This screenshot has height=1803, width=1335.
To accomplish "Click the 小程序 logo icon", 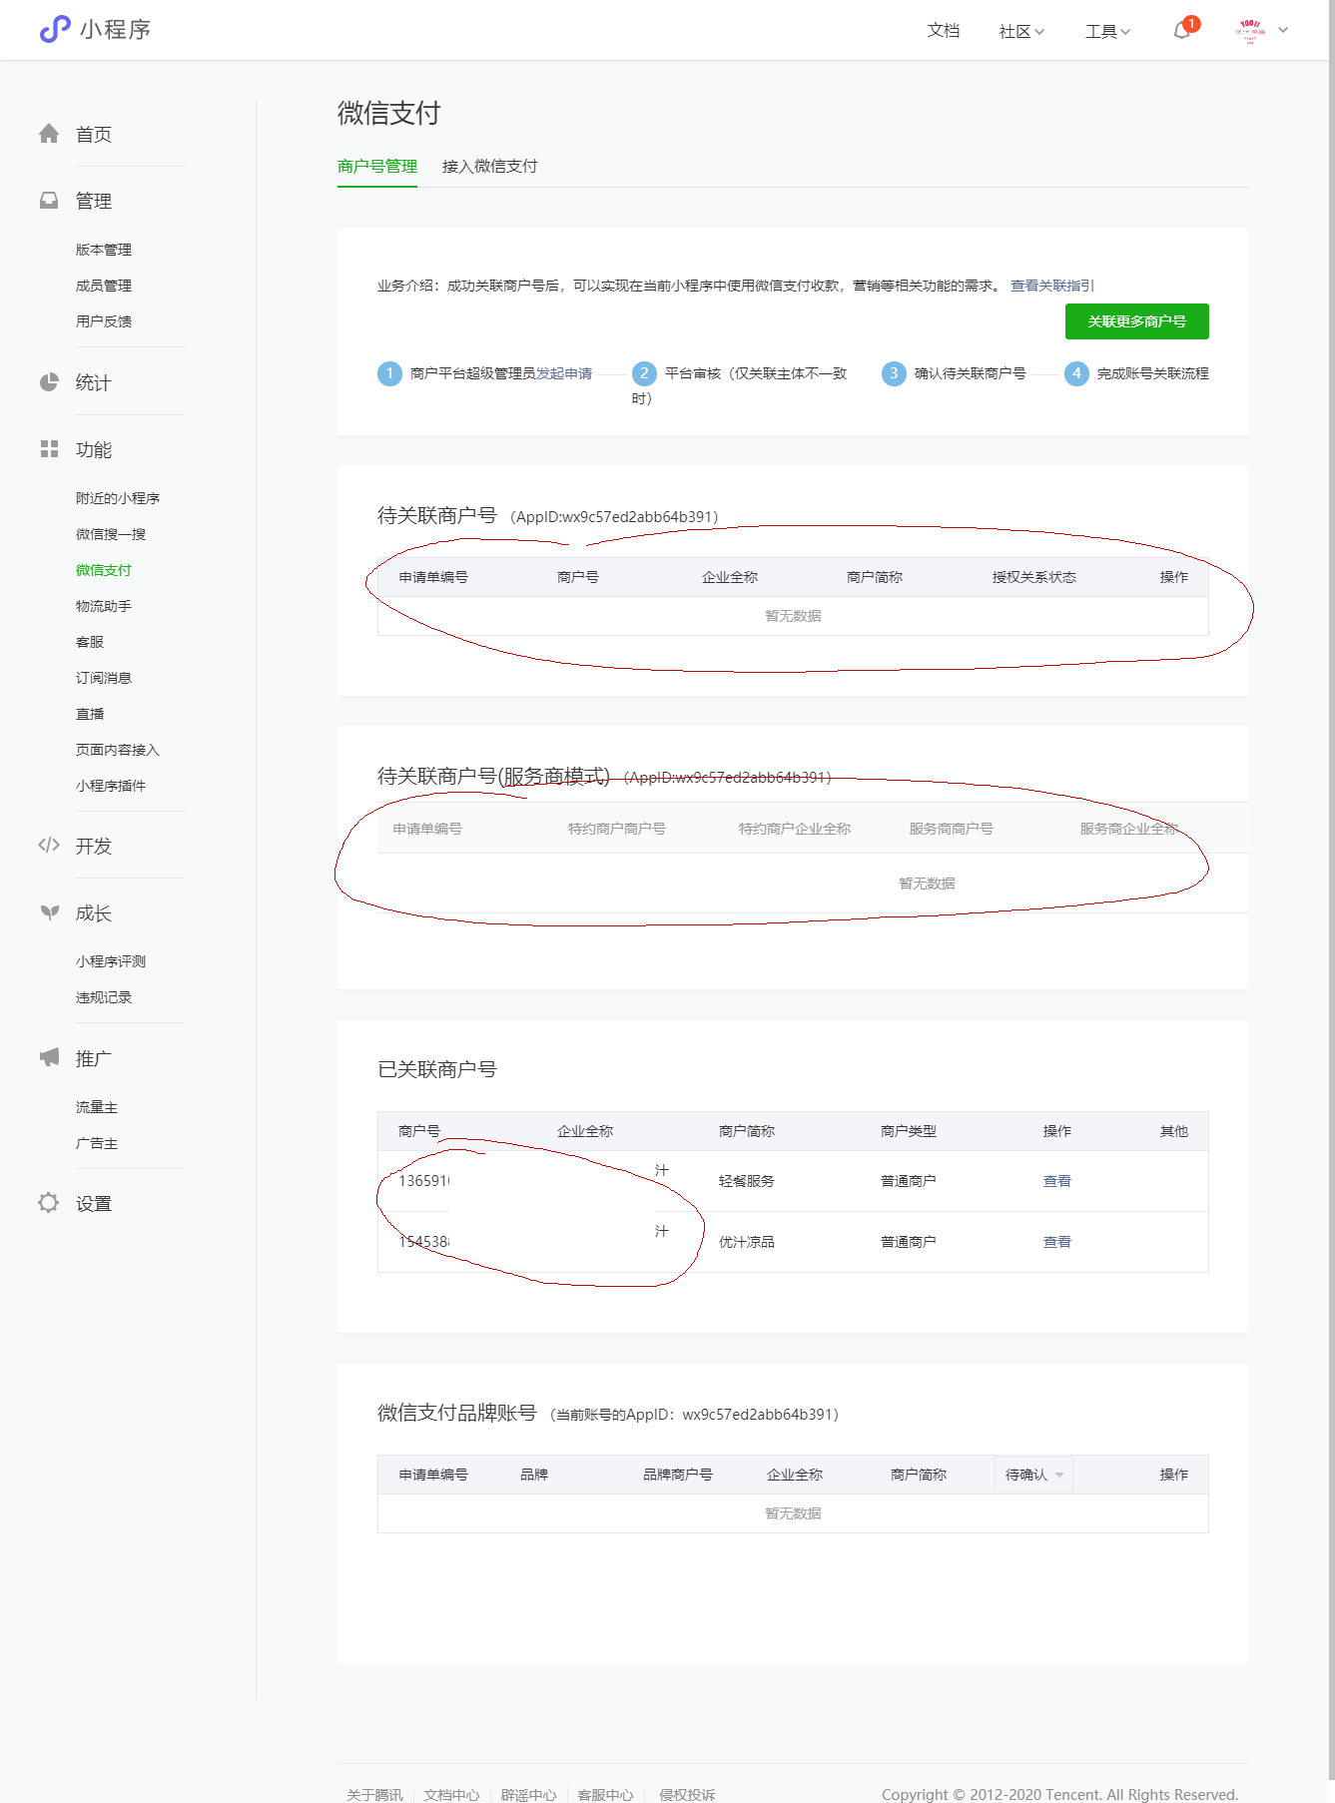I will 54,30.
